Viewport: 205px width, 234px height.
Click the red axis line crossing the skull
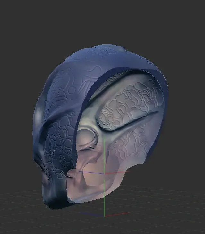click(119, 172)
